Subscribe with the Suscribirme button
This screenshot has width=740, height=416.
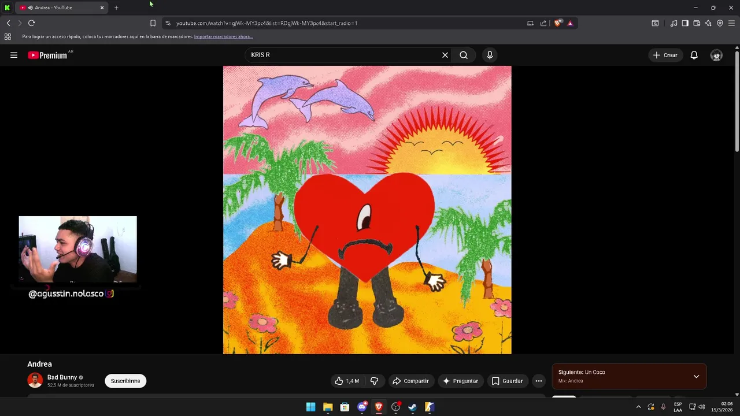(x=125, y=381)
